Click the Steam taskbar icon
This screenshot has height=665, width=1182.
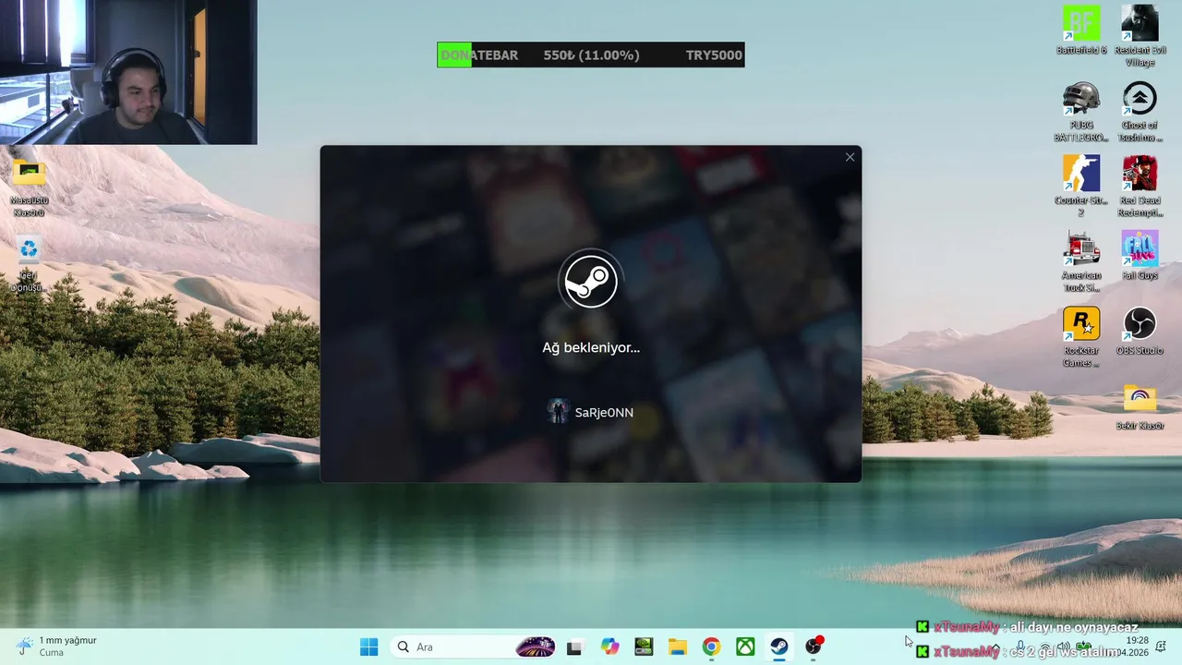pyautogui.click(x=779, y=647)
